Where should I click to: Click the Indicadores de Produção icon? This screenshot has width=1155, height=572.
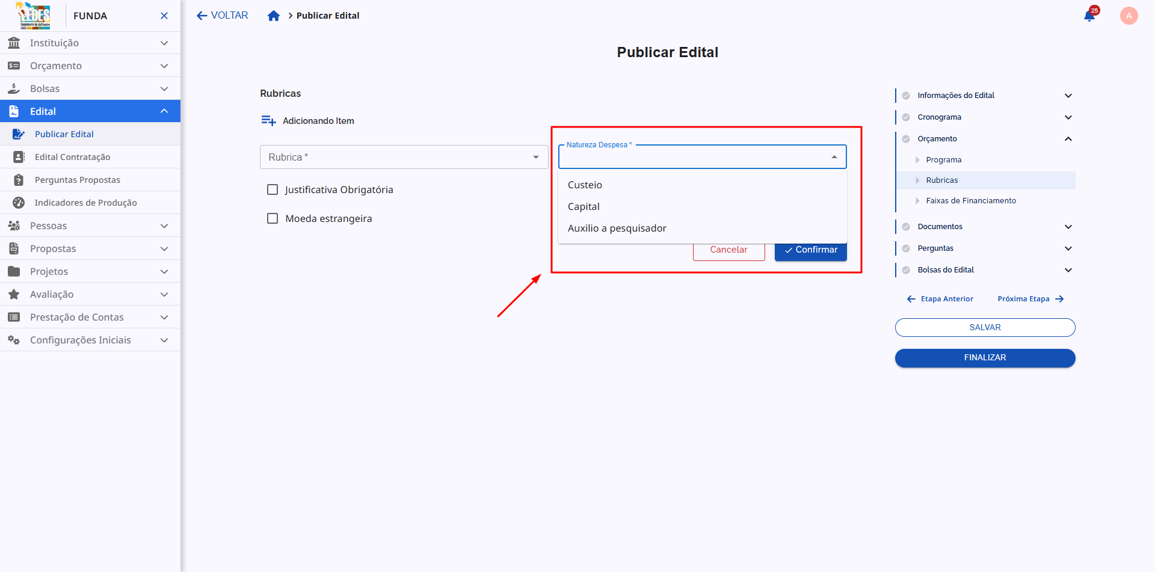click(18, 202)
